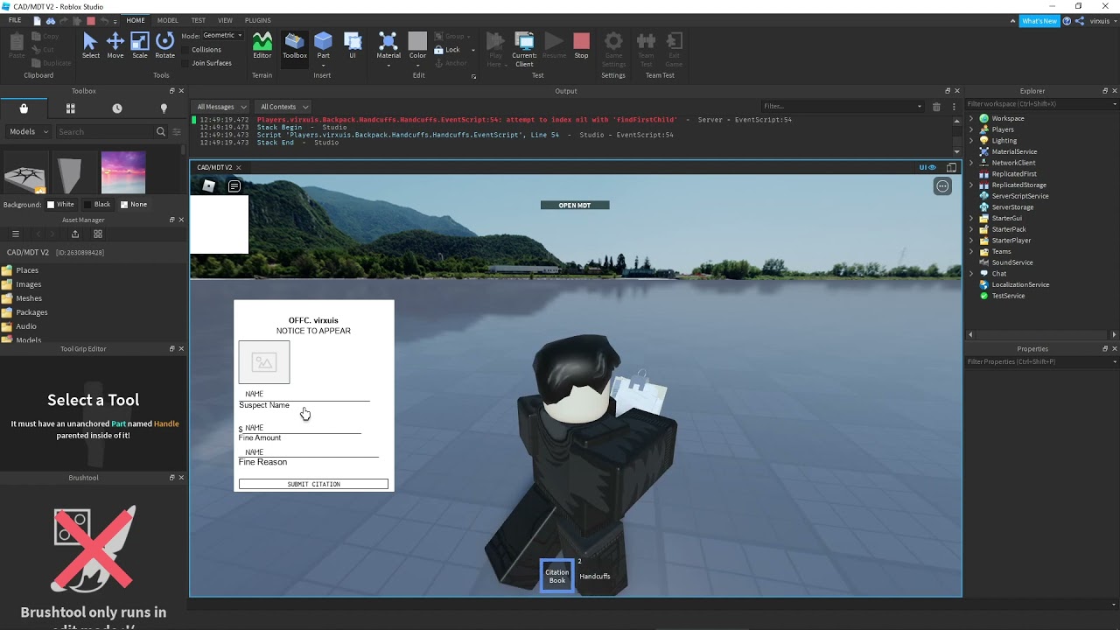Viewport: 1120px width, 630px height.
Task: Click the Toolbox search box
Action: pyautogui.click(x=105, y=131)
